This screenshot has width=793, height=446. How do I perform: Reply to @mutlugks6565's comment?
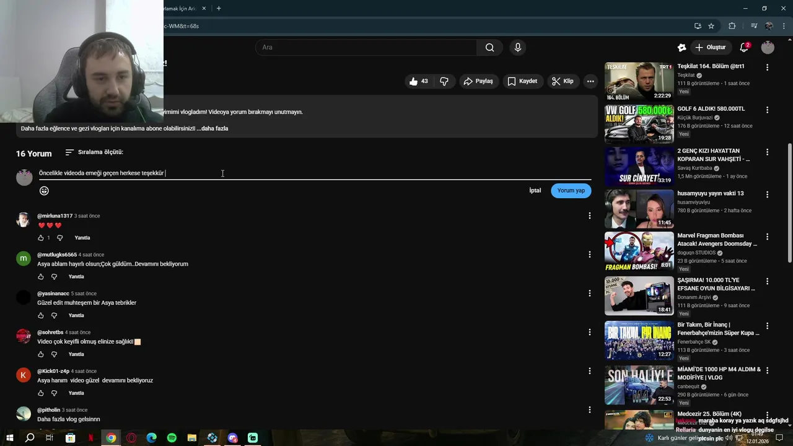pos(76,277)
